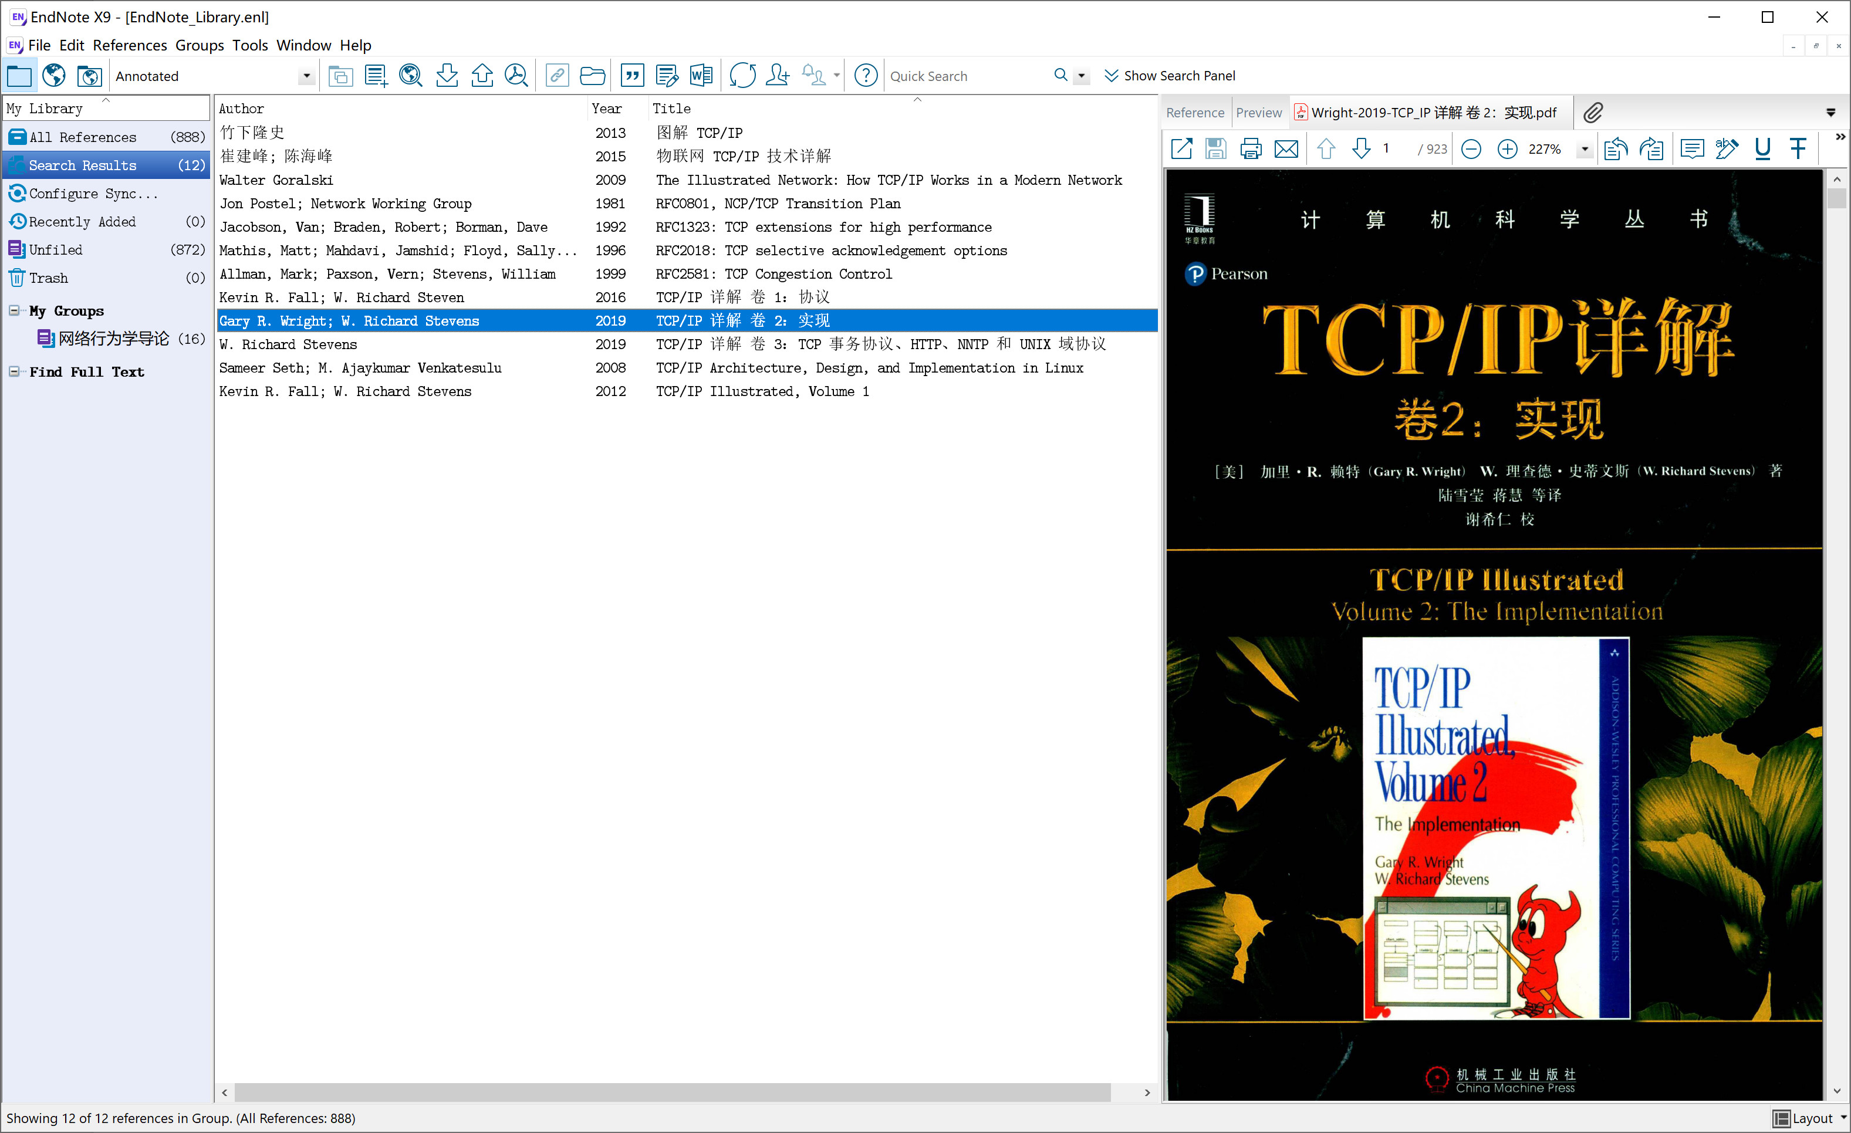Click New Reference icon
This screenshot has width=1851, height=1133.
coord(376,76)
